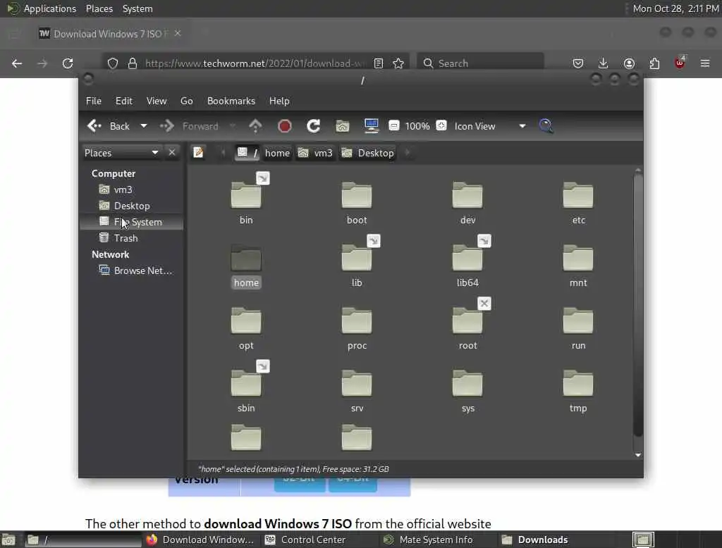Image resolution: width=722 pixels, height=548 pixels.
Task: Select the locked root folder icon
Action: [x=467, y=320]
